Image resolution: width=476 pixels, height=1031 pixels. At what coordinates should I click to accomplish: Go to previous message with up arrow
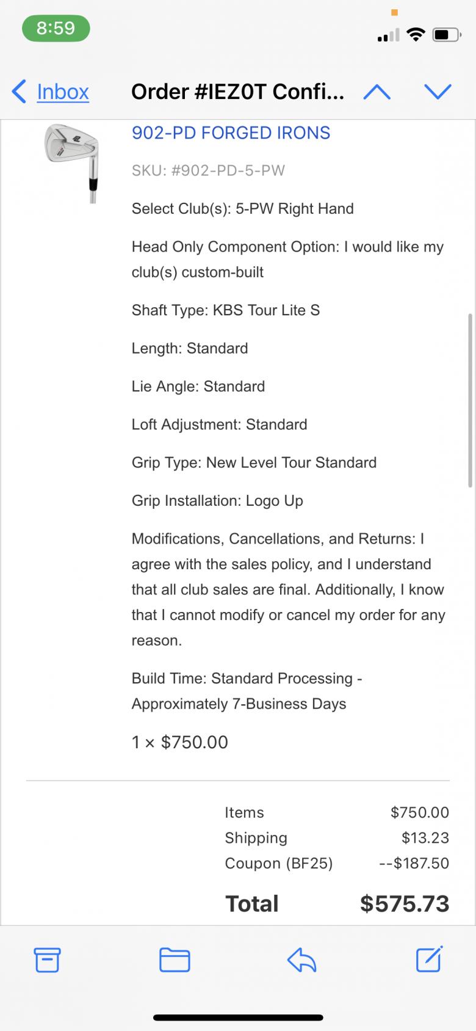(x=377, y=92)
